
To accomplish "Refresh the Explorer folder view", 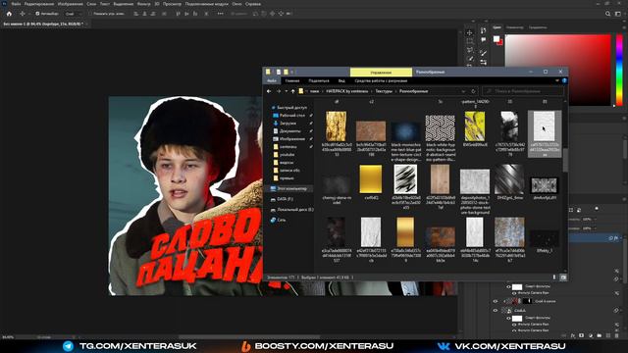I will pyautogui.click(x=473, y=91).
